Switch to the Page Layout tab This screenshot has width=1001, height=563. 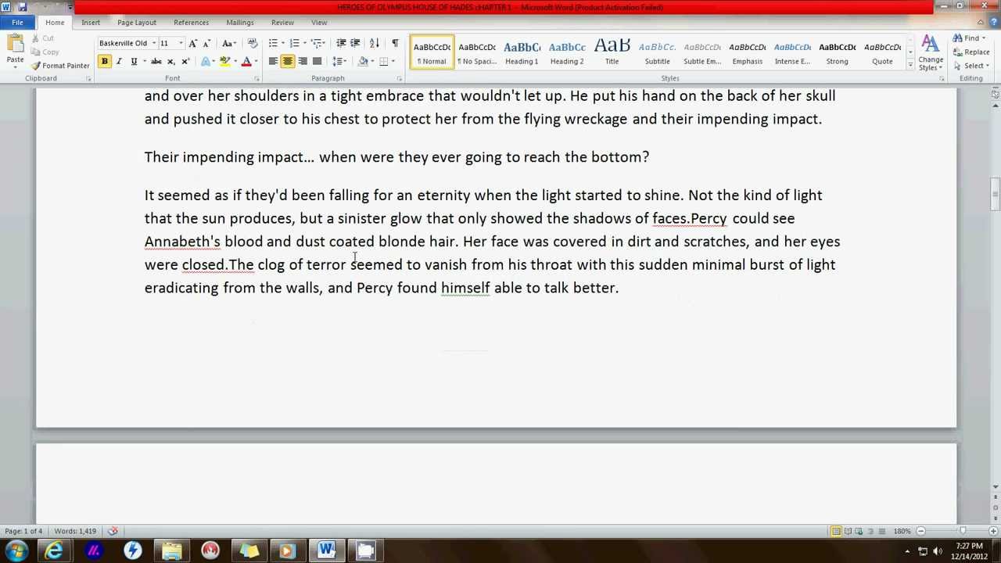click(x=137, y=23)
